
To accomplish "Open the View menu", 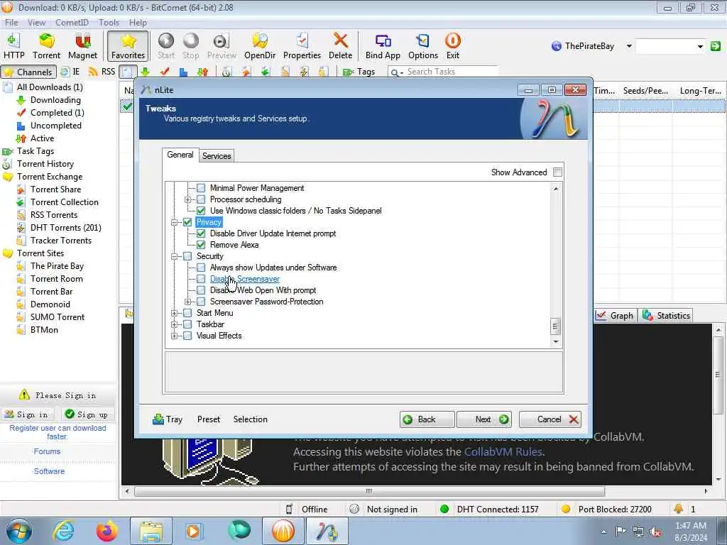I will (36, 22).
